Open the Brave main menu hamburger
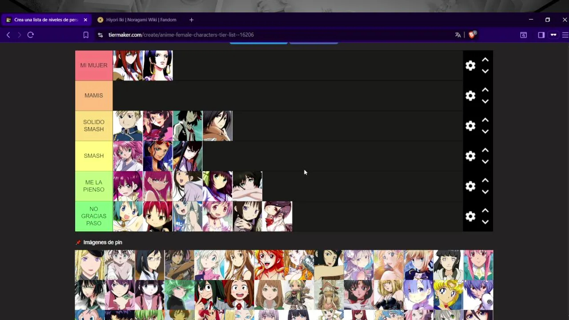The height and width of the screenshot is (320, 569). click(565, 35)
